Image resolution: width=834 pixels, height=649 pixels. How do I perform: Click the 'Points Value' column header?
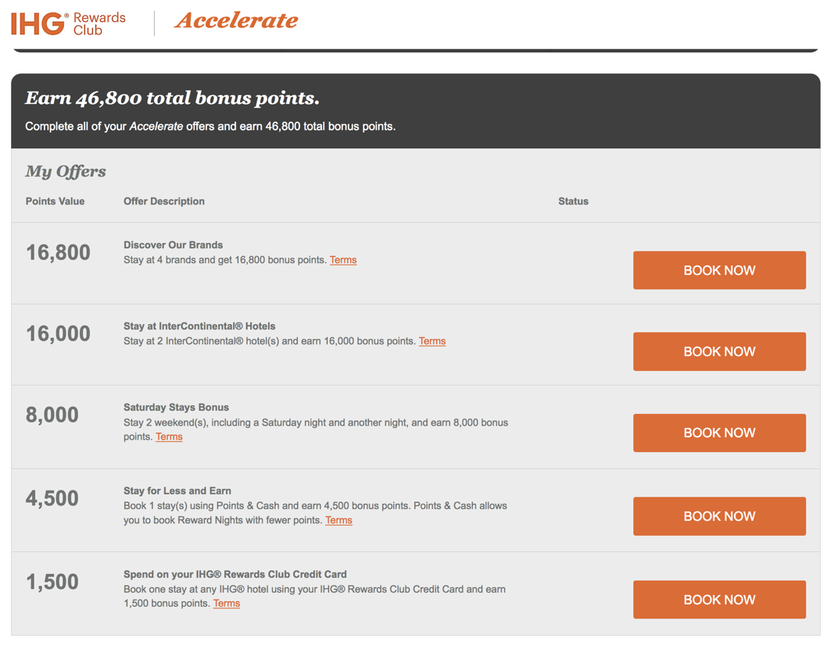coord(55,201)
